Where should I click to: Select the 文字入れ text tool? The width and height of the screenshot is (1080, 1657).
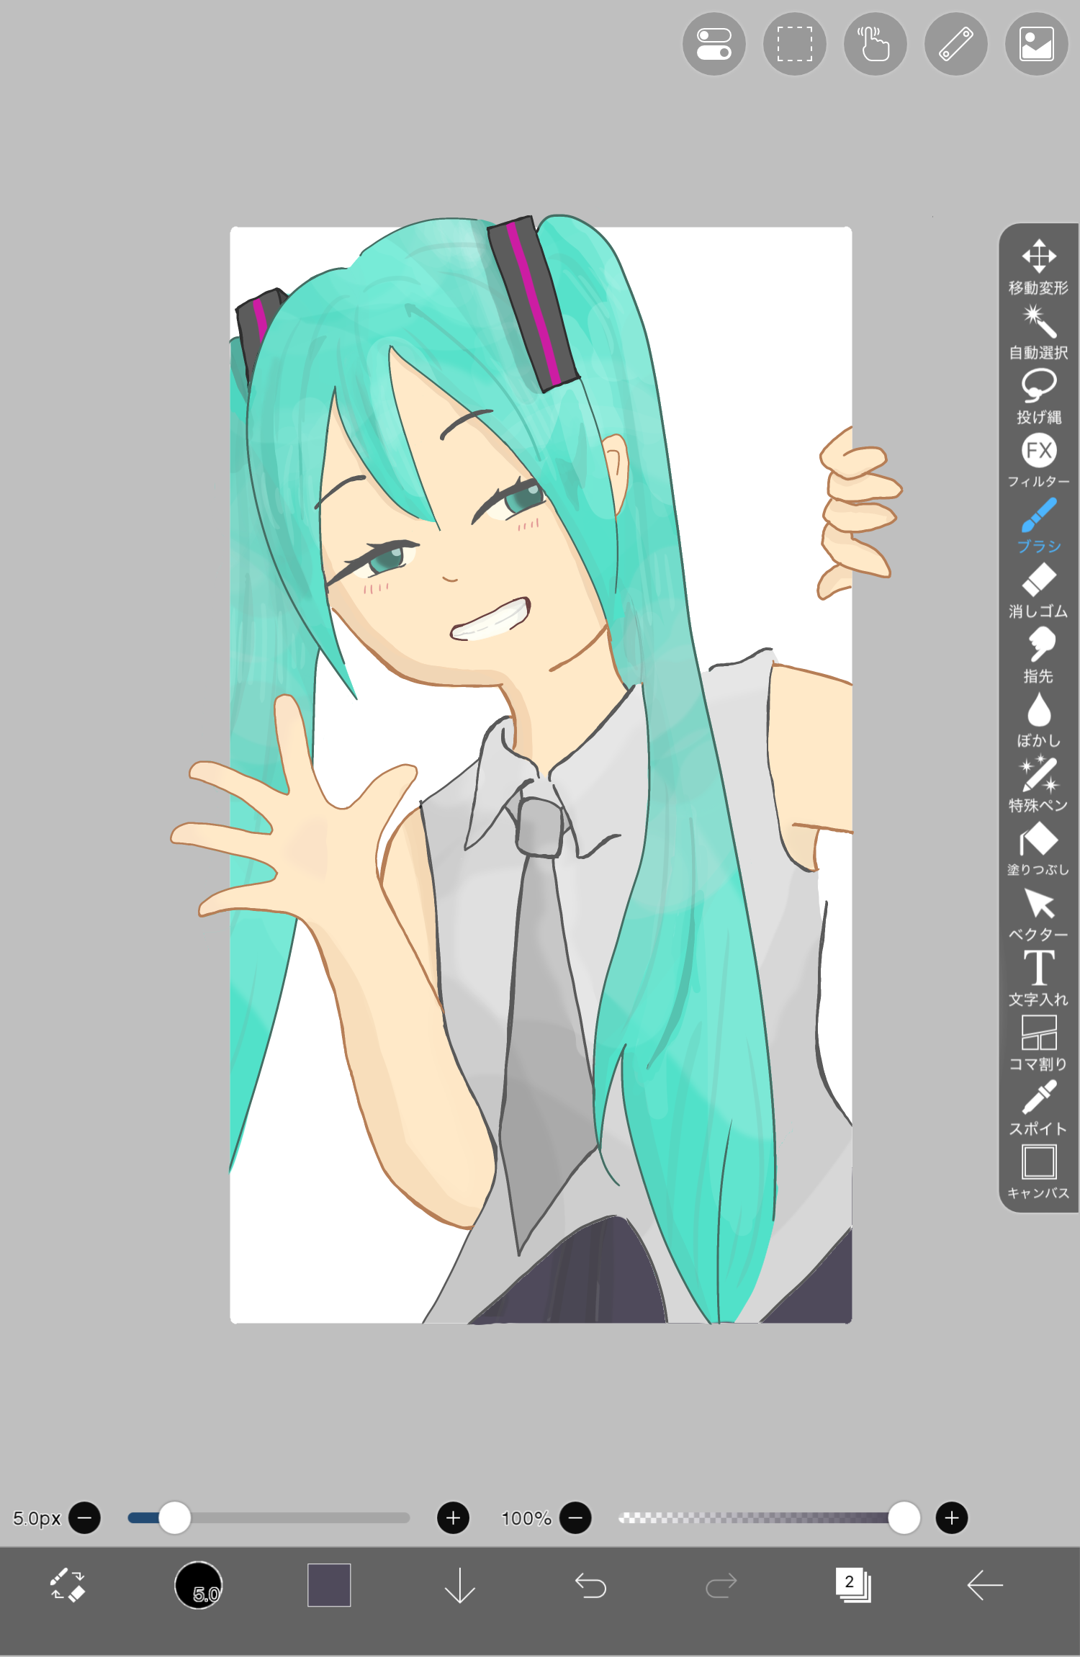pos(1038,978)
